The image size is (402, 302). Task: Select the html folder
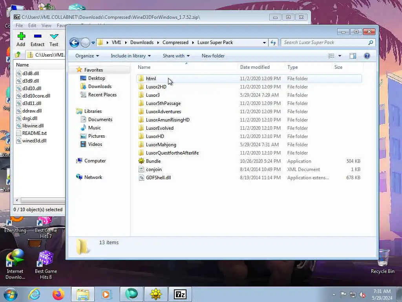249,79
